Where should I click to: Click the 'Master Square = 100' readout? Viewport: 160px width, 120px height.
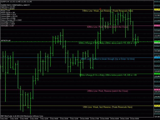pyautogui.click(x=8, y=13)
